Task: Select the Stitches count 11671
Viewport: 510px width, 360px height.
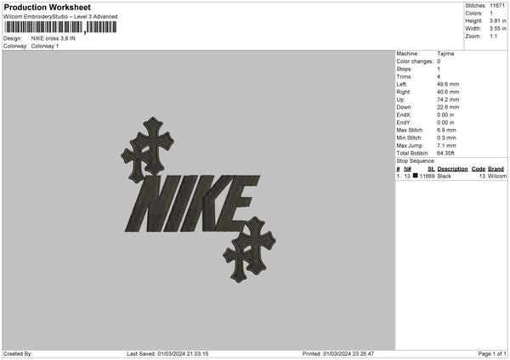Action: (x=497, y=6)
